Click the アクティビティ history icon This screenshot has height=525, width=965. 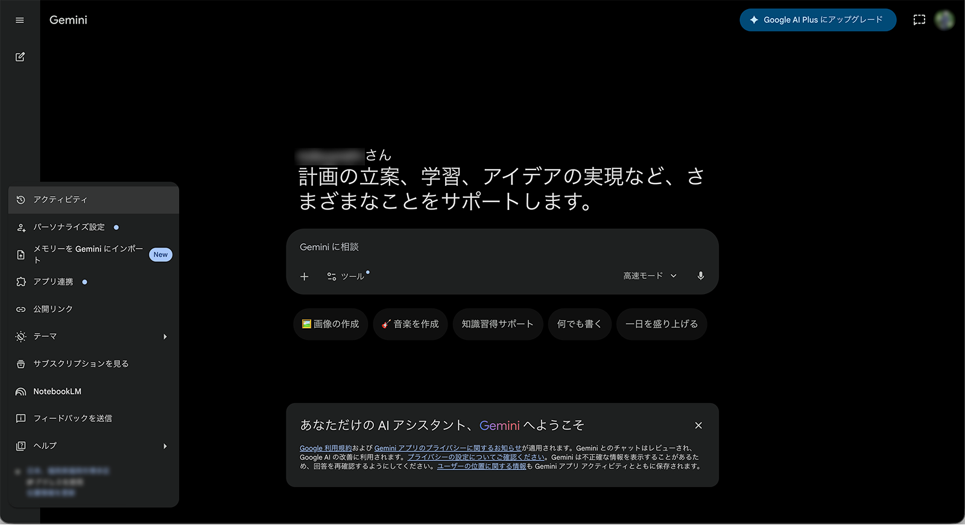21,200
